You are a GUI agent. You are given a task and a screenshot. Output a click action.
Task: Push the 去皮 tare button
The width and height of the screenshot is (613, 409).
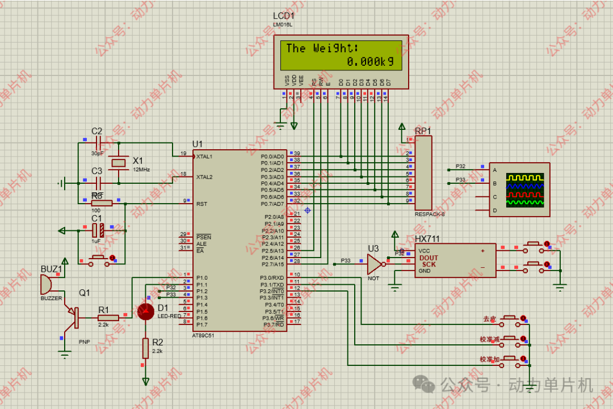[509, 321]
